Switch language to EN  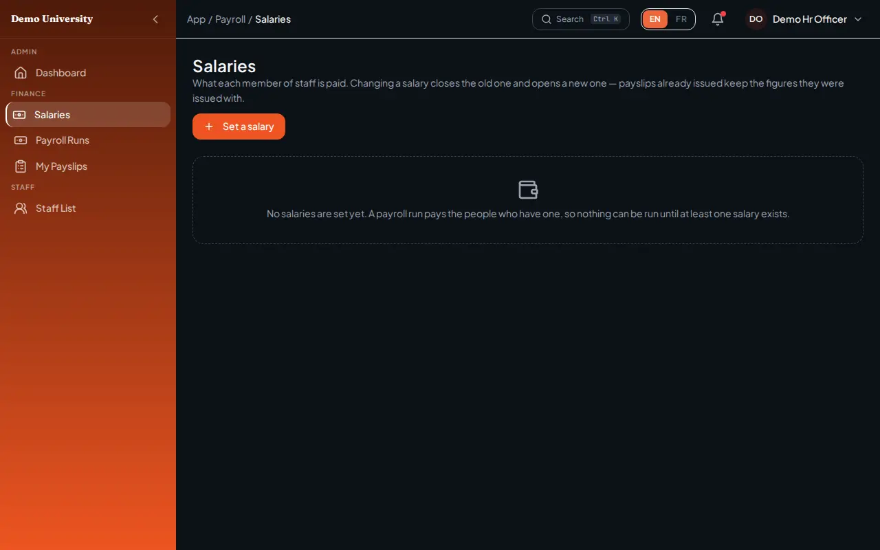(655, 19)
